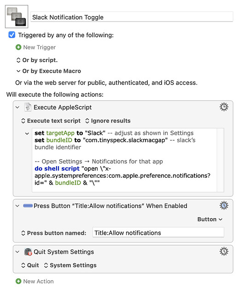The height and width of the screenshot is (289, 238).
Task: Edit the Slack Notification Toggle name field
Action: coord(132,17)
